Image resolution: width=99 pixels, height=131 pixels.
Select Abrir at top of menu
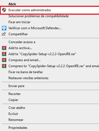[12, 4]
